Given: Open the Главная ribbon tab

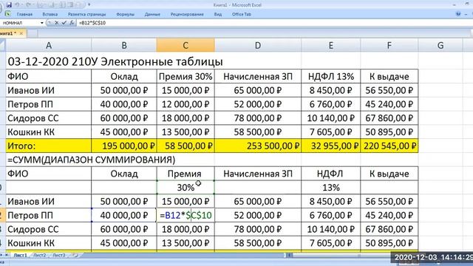Looking at the screenshot, I should (x=24, y=14).
